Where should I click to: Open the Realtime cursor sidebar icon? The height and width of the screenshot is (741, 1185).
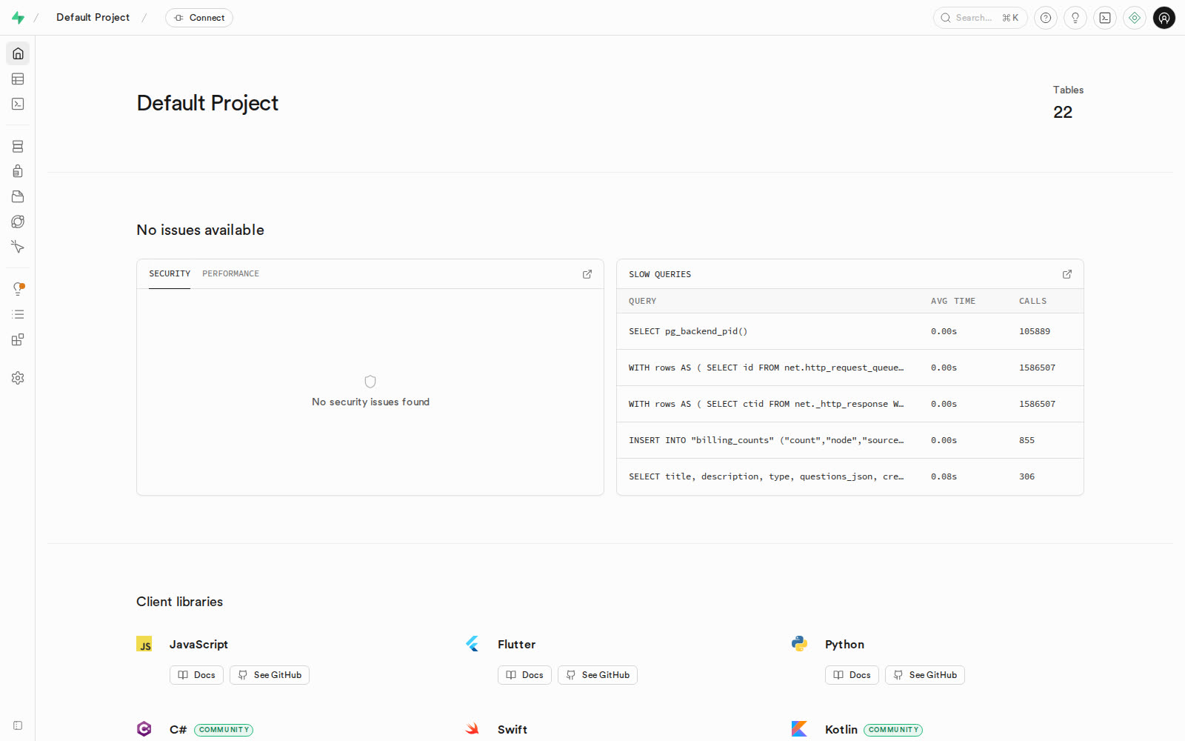[18, 247]
